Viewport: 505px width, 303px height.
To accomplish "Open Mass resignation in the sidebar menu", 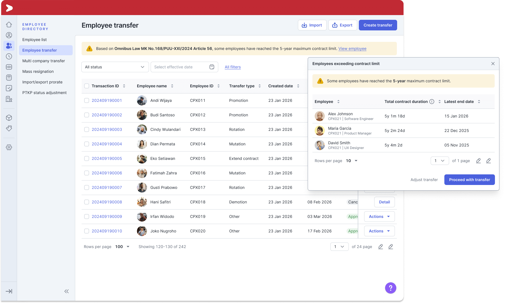I will point(38,71).
